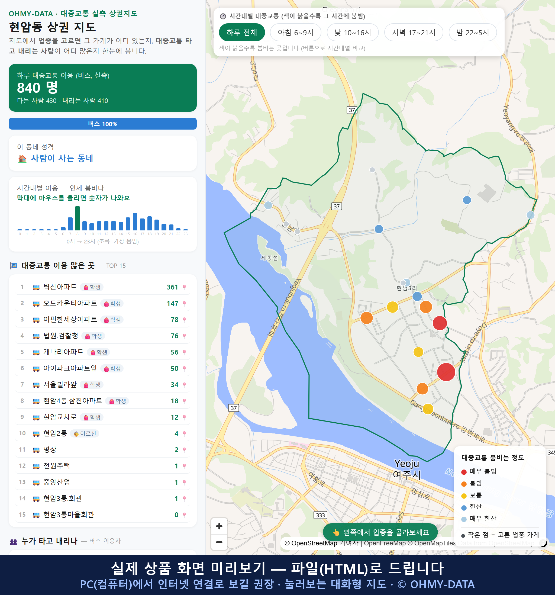Click the map pin icon for 전원주택
The height and width of the screenshot is (595, 555).
[x=184, y=466]
